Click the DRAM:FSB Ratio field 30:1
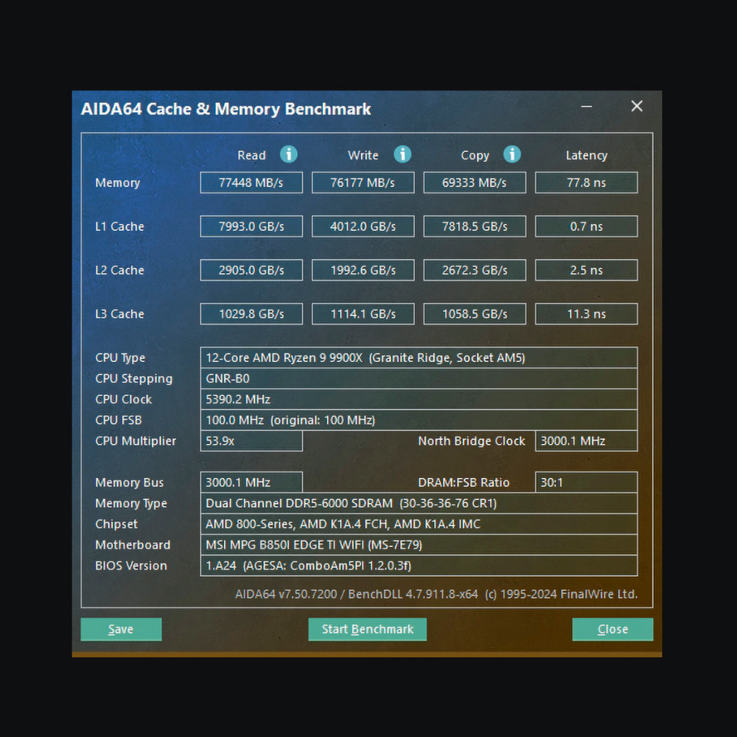This screenshot has width=737, height=737. 586,482
